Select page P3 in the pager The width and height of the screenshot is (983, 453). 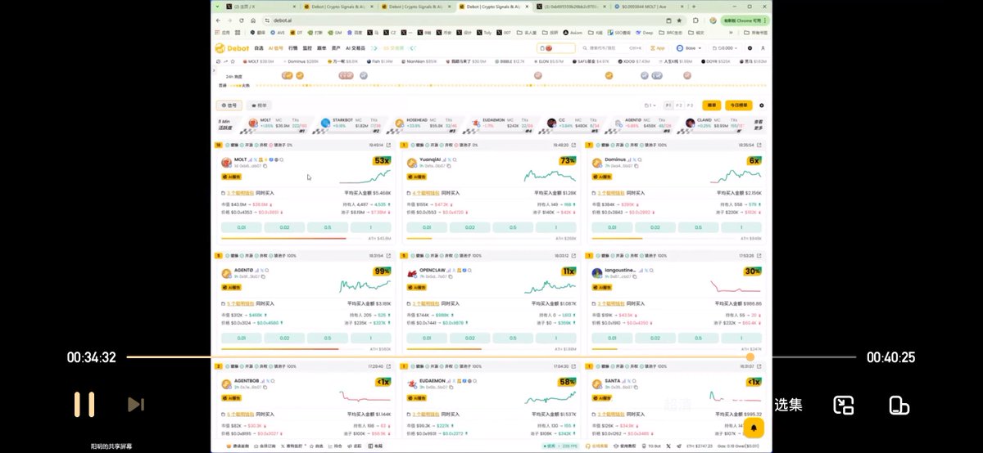click(690, 105)
